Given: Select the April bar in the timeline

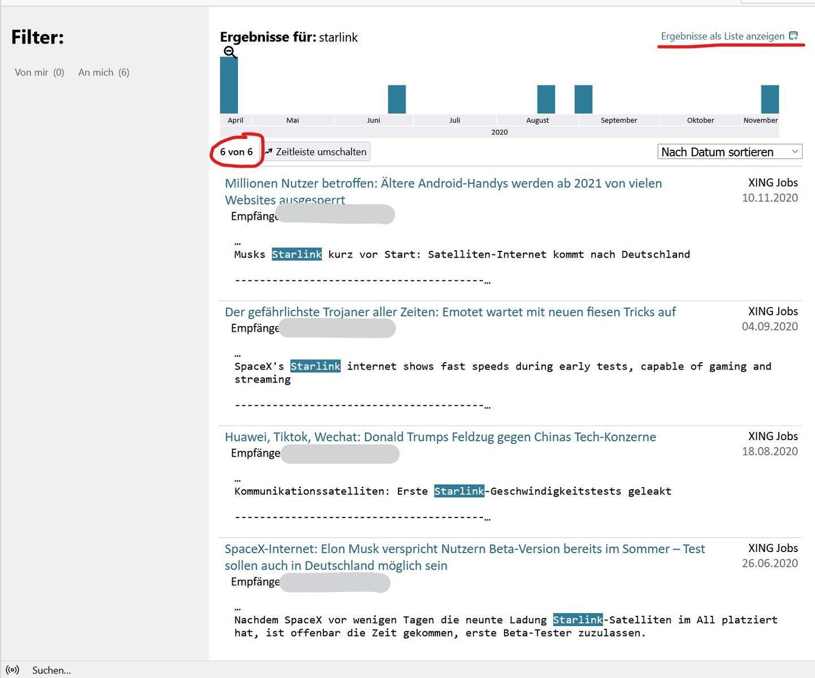Looking at the screenshot, I should (x=229, y=85).
